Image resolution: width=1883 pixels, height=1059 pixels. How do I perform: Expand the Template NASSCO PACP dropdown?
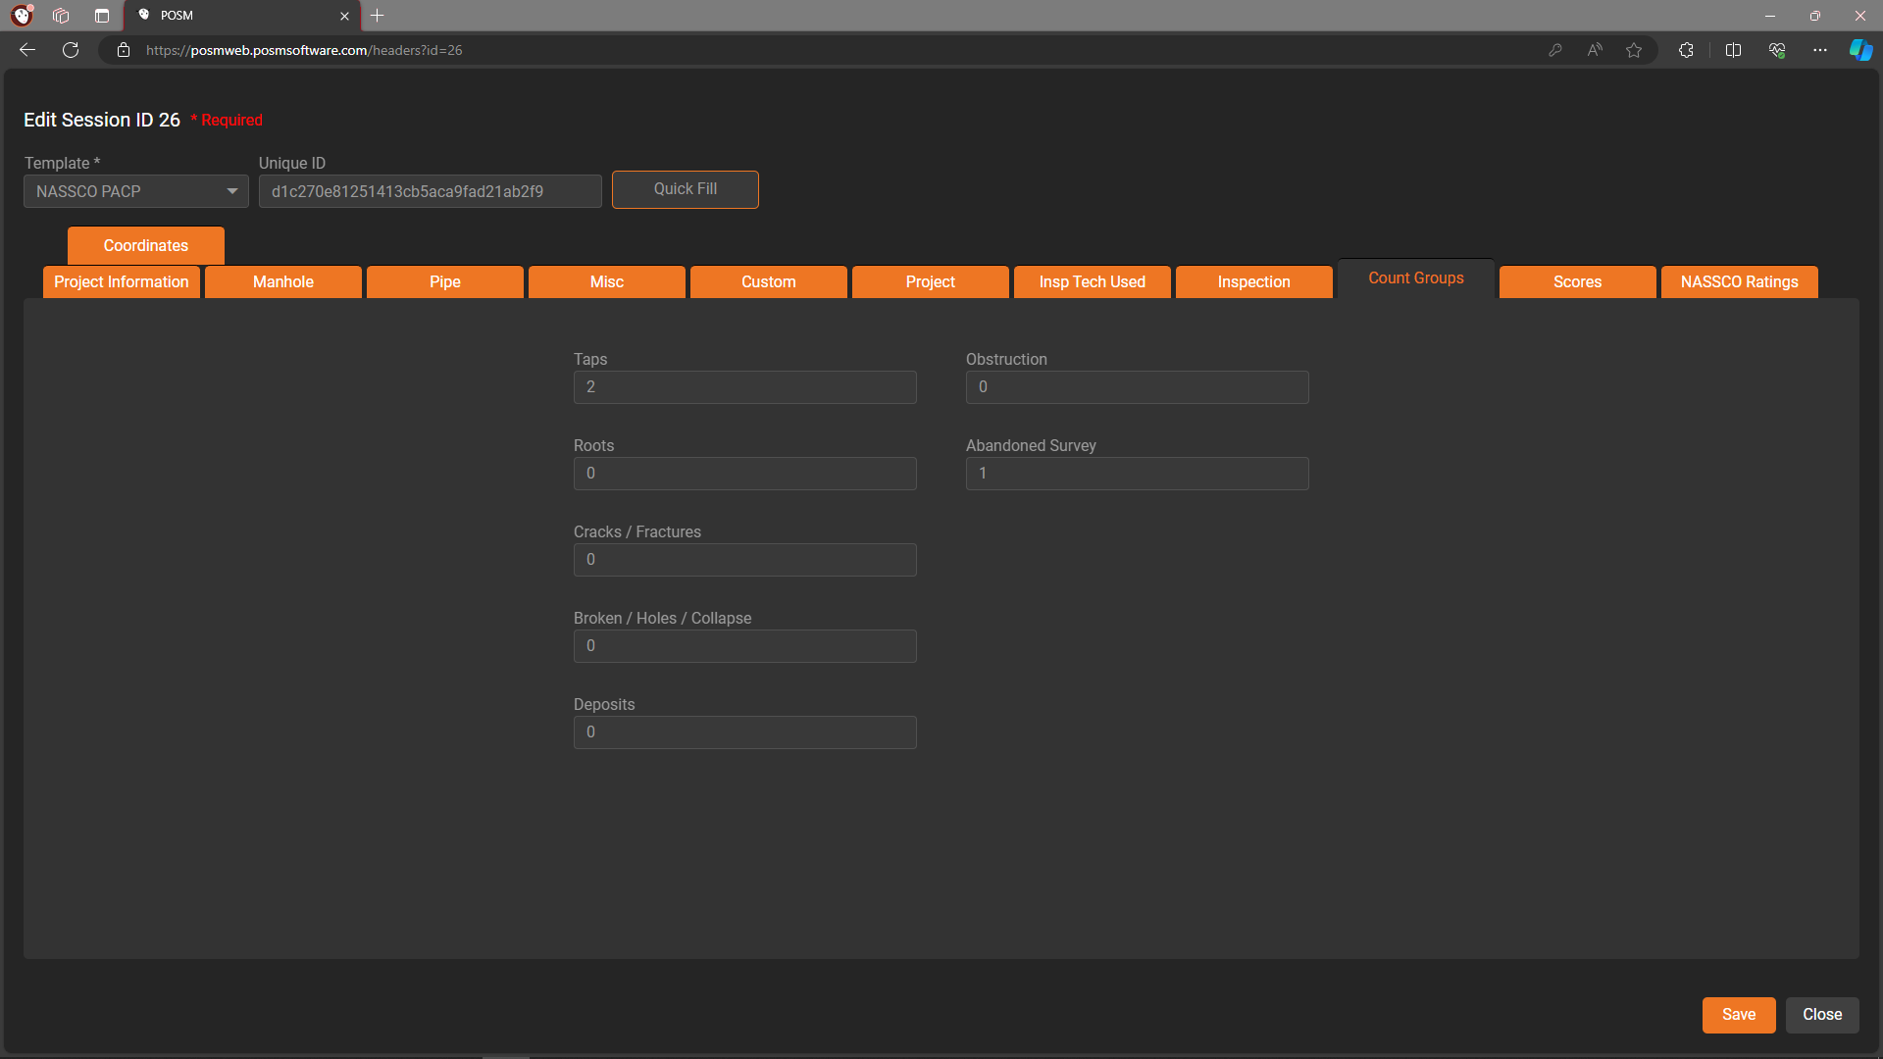(x=136, y=191)
